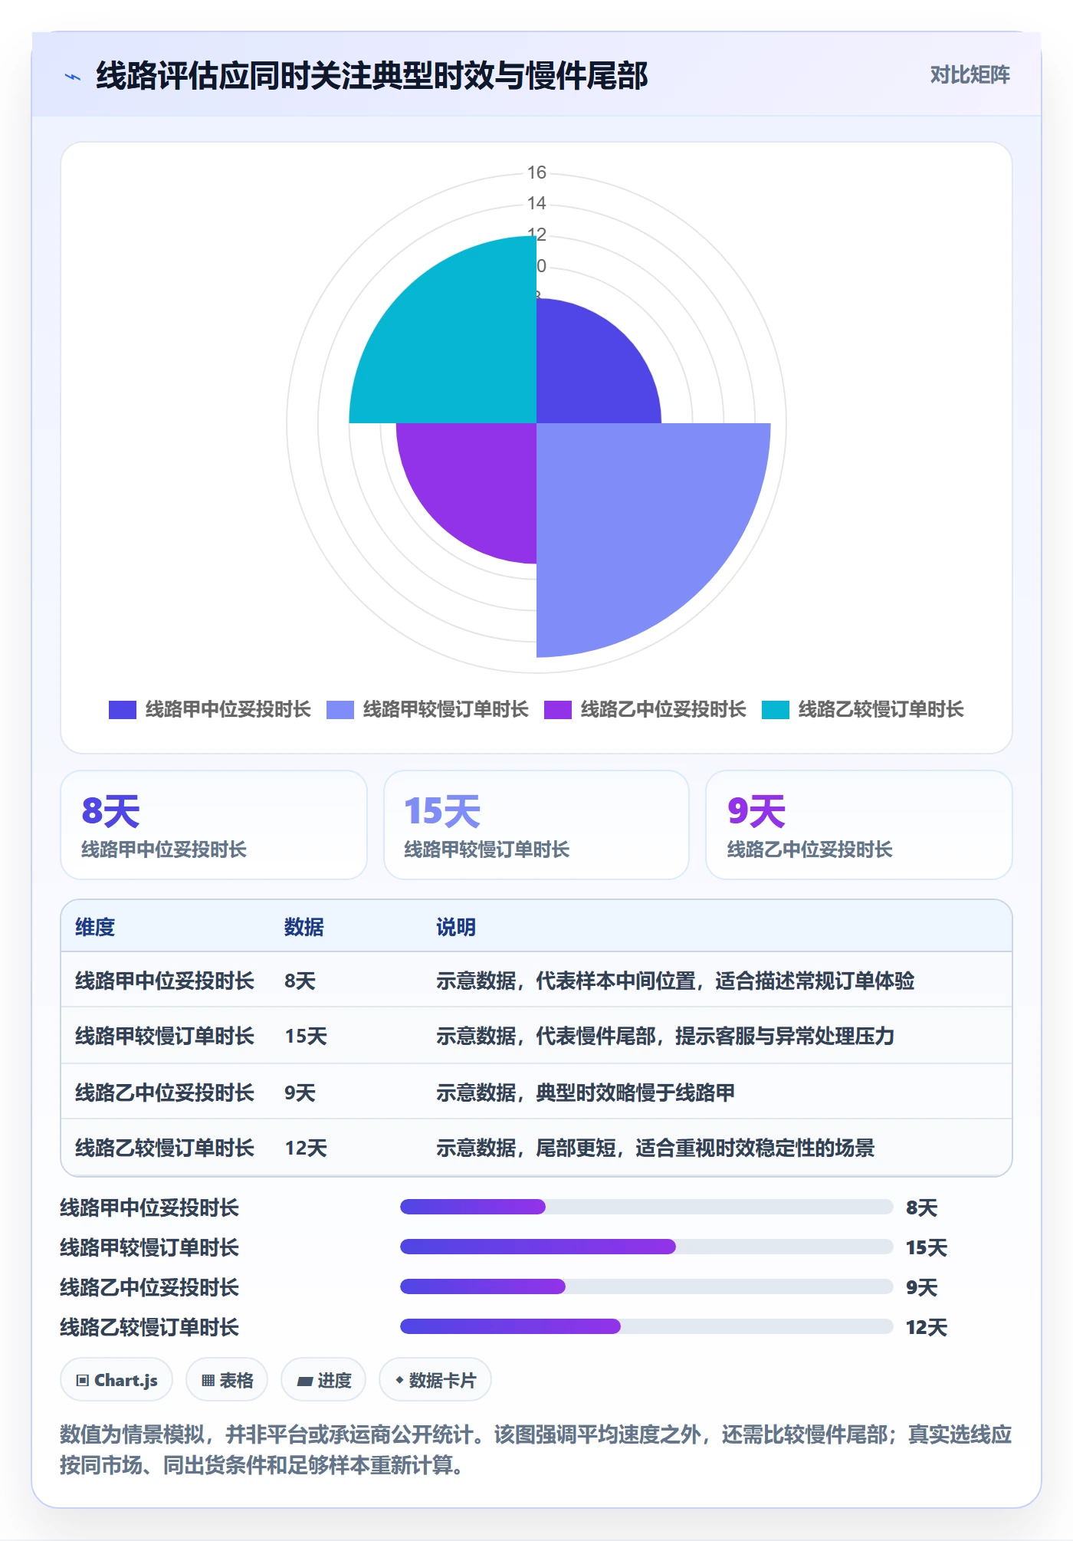Click description mentioning 常规订单体验
Viewport: 1073px width, 1541px height.
pos(675,981)
